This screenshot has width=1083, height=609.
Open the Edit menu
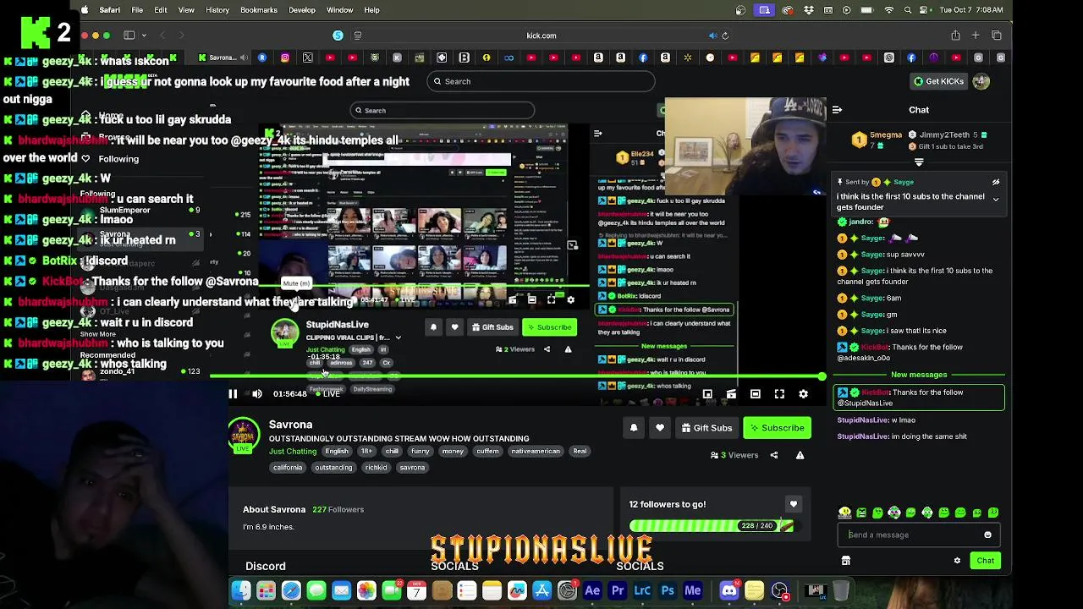pos(161,10)
